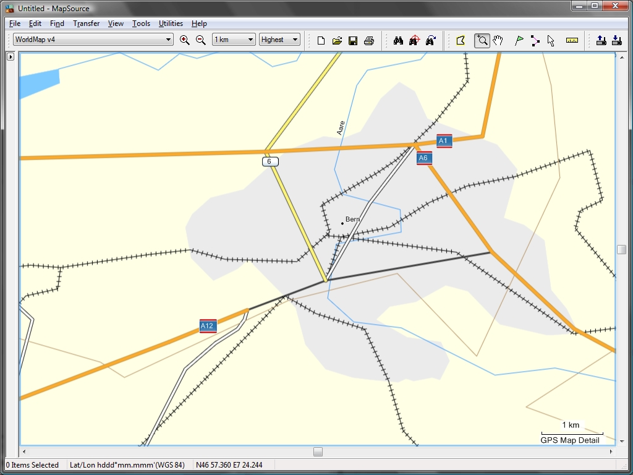This screenshot has height=475, width=633.
Task: Select the Hand pan tool
Action: click(498, 40)
